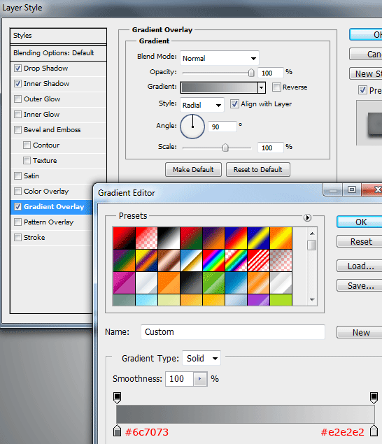Disable Align with Layer checkbox
The width and height of the screenshot is (382, 444).
pyautogui.click(x=234, y=104)
